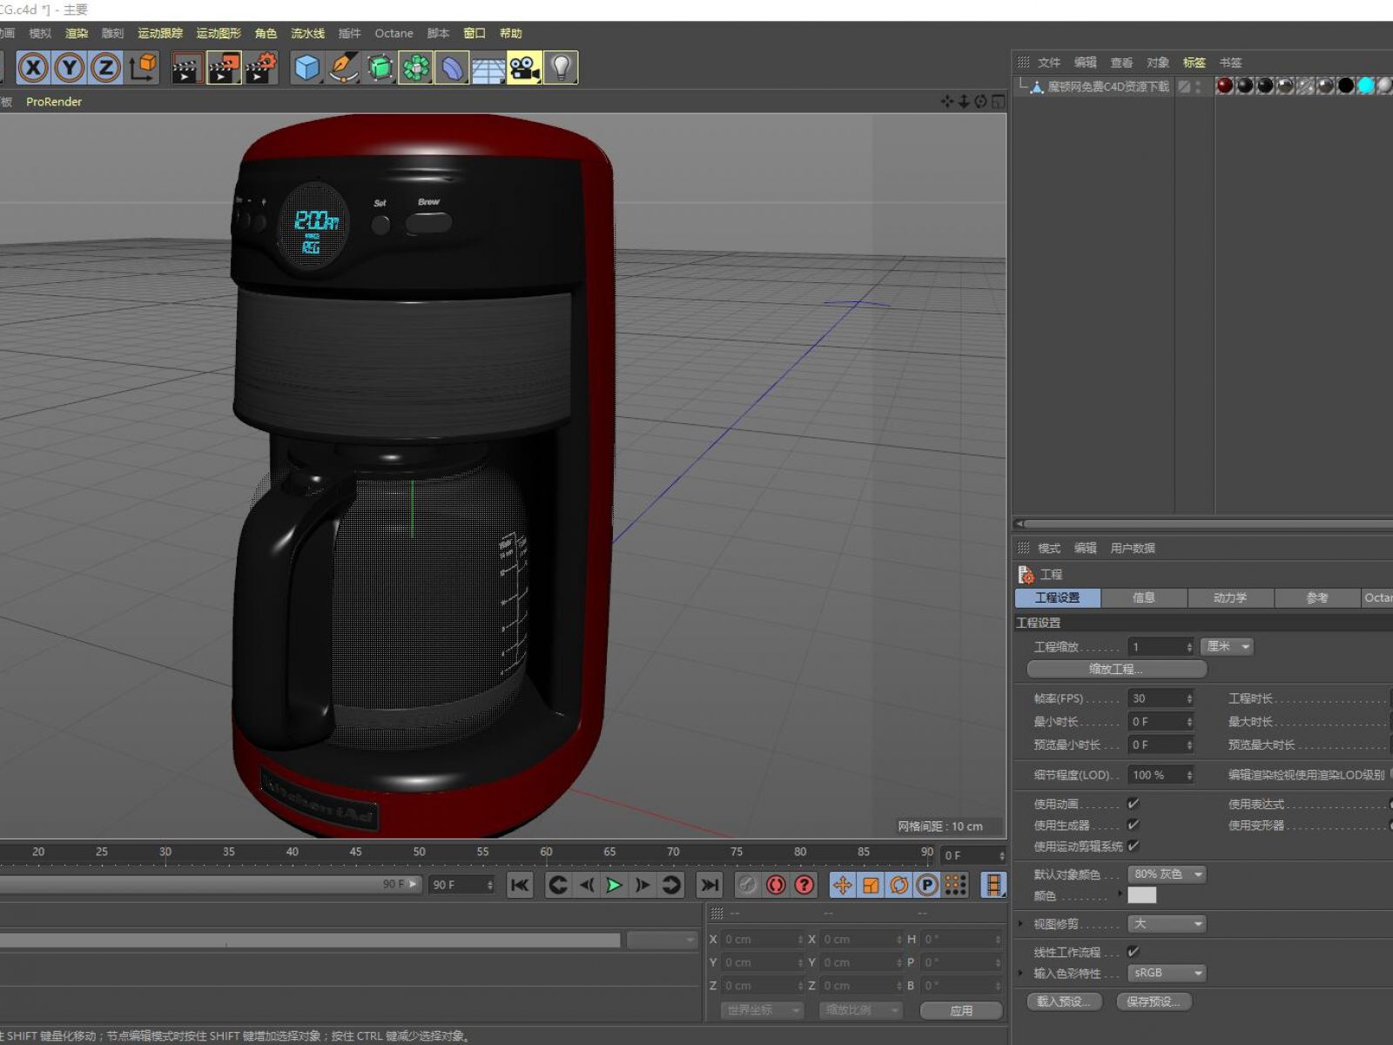Play the animation forwards
1393x1045 pixels.
(615, 885)
